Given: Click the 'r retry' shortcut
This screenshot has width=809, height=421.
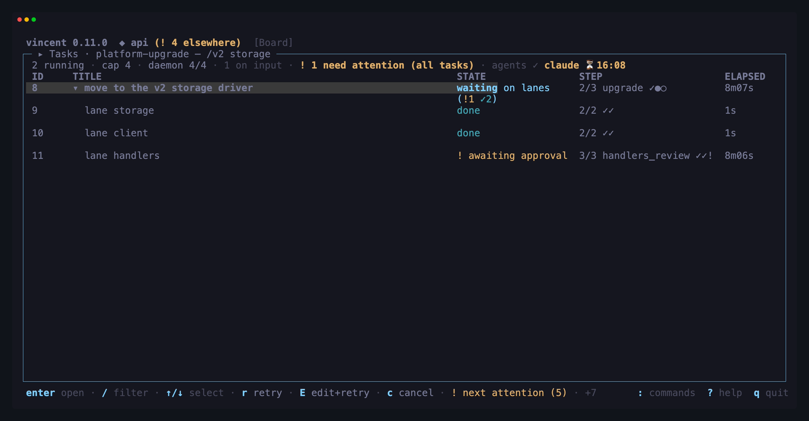Looking at the screenshot, I should tap(262, 393).
